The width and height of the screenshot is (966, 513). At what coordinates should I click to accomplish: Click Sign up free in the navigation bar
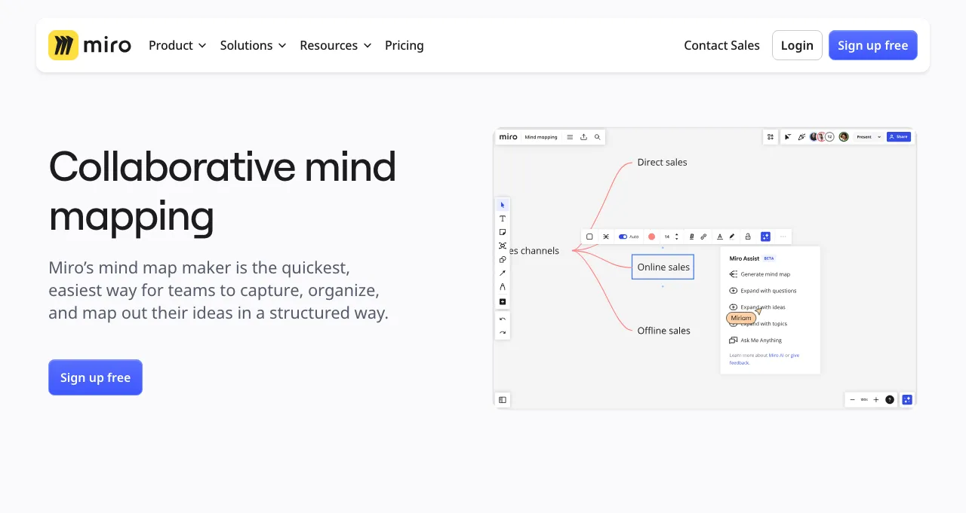point(873,45)
